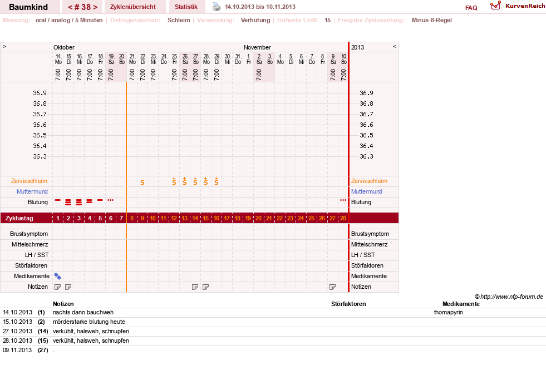Click the heavy bleeding marker on 16. Mi

pos(79,202)
